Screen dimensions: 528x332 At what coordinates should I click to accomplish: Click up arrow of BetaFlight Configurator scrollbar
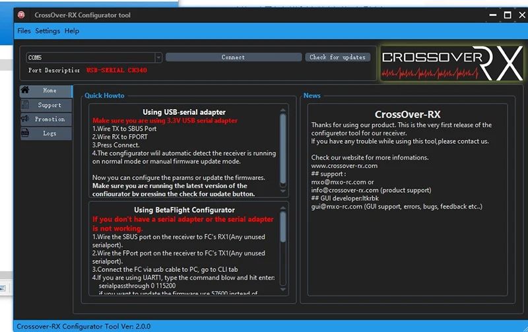(283, 208)
